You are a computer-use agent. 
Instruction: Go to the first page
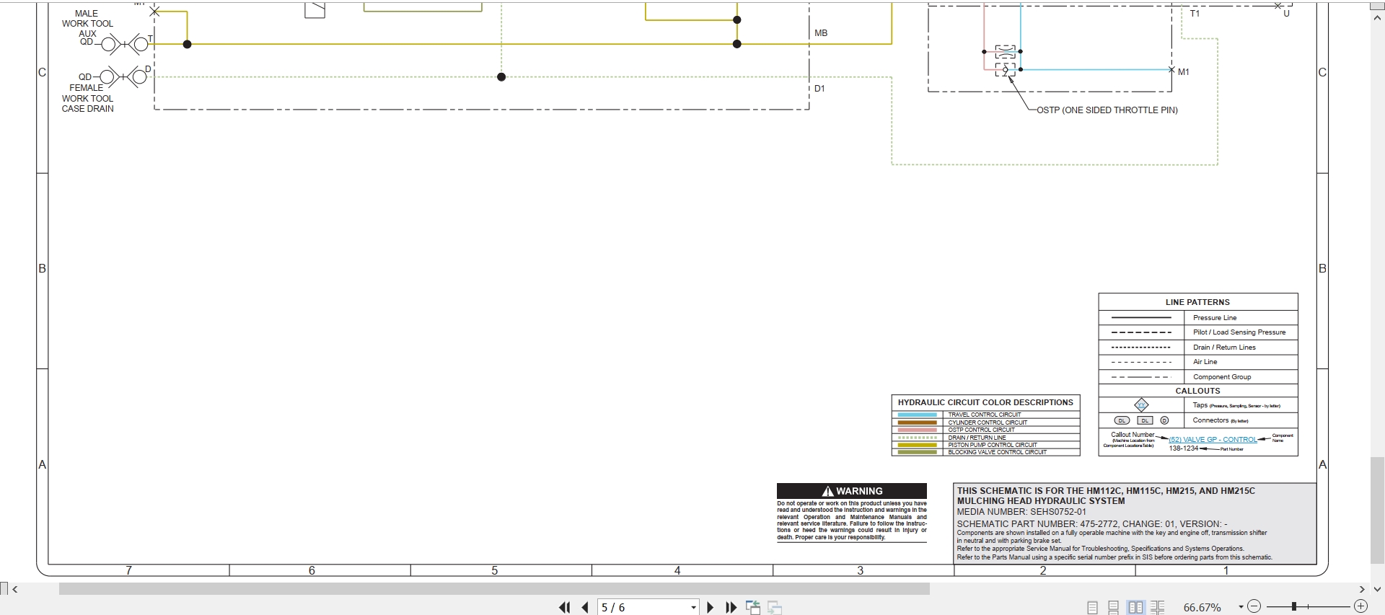(x=565, y=608)
